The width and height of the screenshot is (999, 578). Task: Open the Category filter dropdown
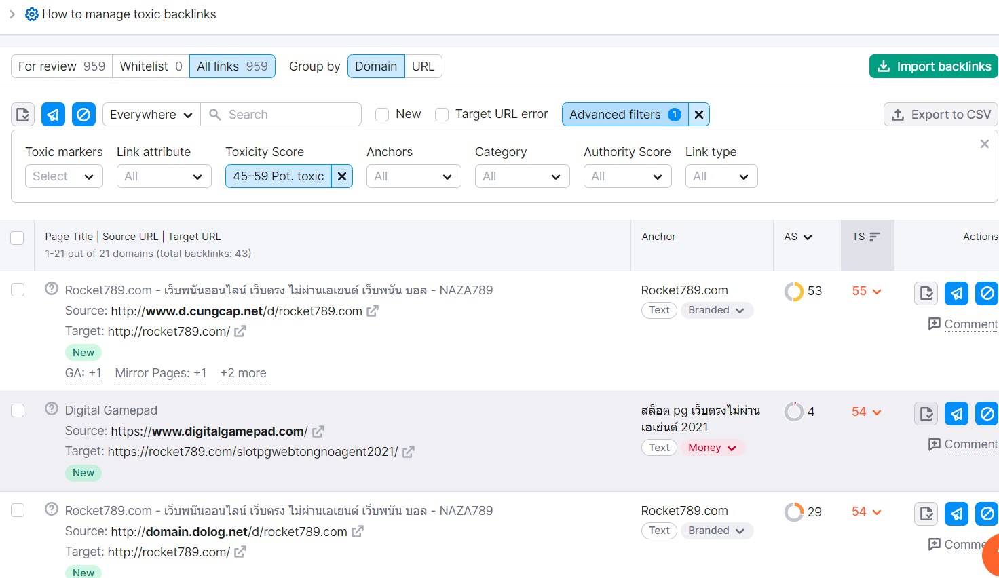(523, 176)
